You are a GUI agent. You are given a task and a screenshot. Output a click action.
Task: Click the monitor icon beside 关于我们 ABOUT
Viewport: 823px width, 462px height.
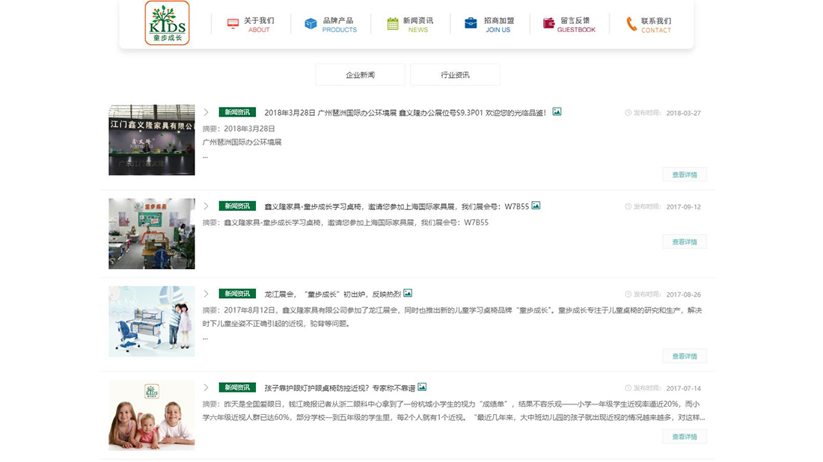point(232,25)
